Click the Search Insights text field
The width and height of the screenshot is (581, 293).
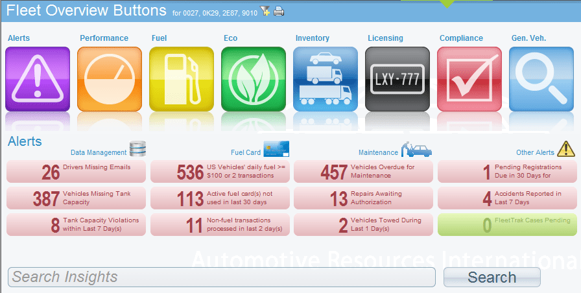click(x=221, y=277)
